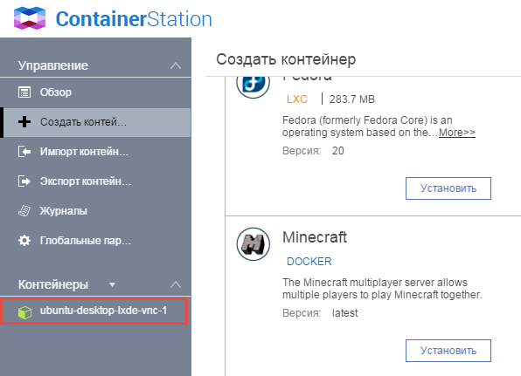The image size is (521, 376).
Task: Install the Minecraft container with Установить
Action: [x=448, y=351]
